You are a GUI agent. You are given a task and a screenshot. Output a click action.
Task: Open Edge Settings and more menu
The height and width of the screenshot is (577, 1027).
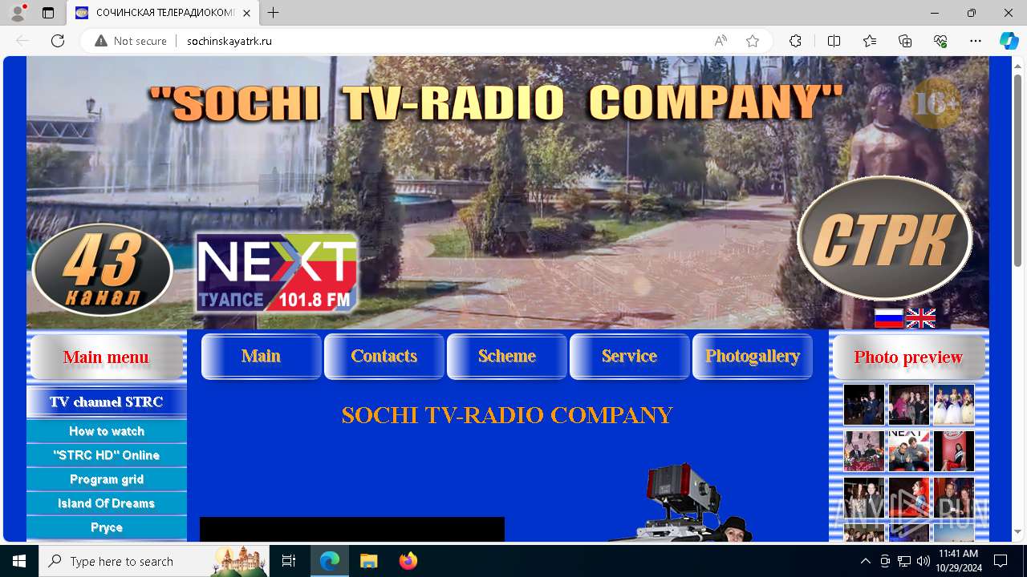[x=976, y=41]
